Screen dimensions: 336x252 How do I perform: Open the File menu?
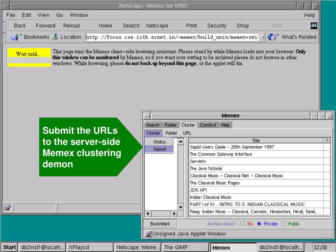pos(11,15)
